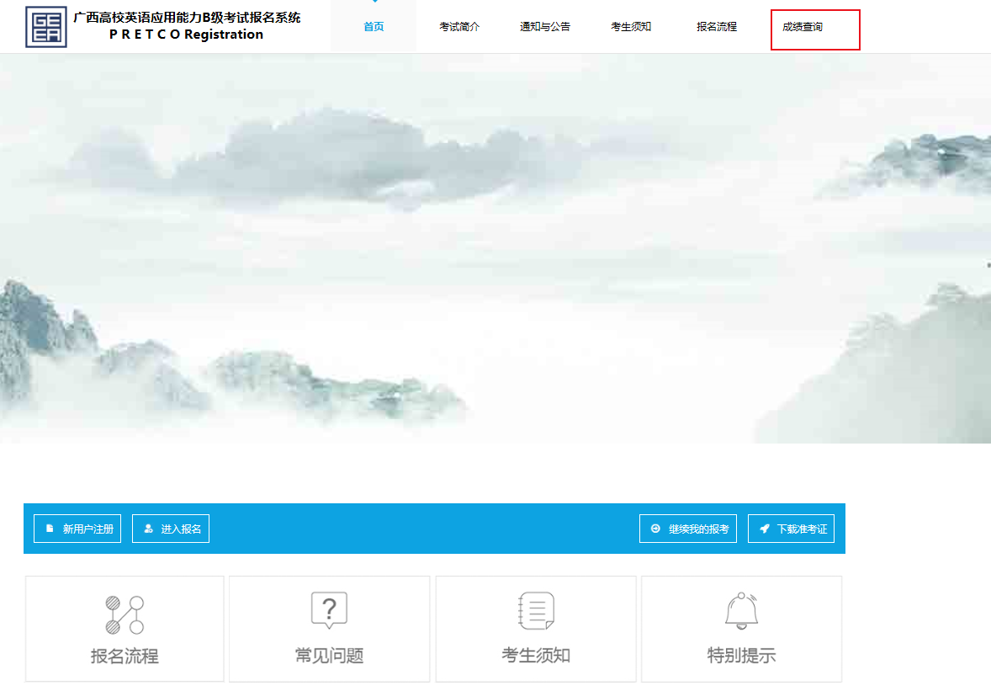The height and width of the screenshot is (691, 991).
Task: Click the document icon on 新用户注册
Action: [50, 529]
